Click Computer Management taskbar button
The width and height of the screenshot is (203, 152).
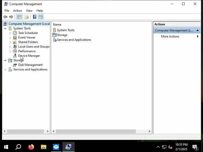[x=69, y=147]
